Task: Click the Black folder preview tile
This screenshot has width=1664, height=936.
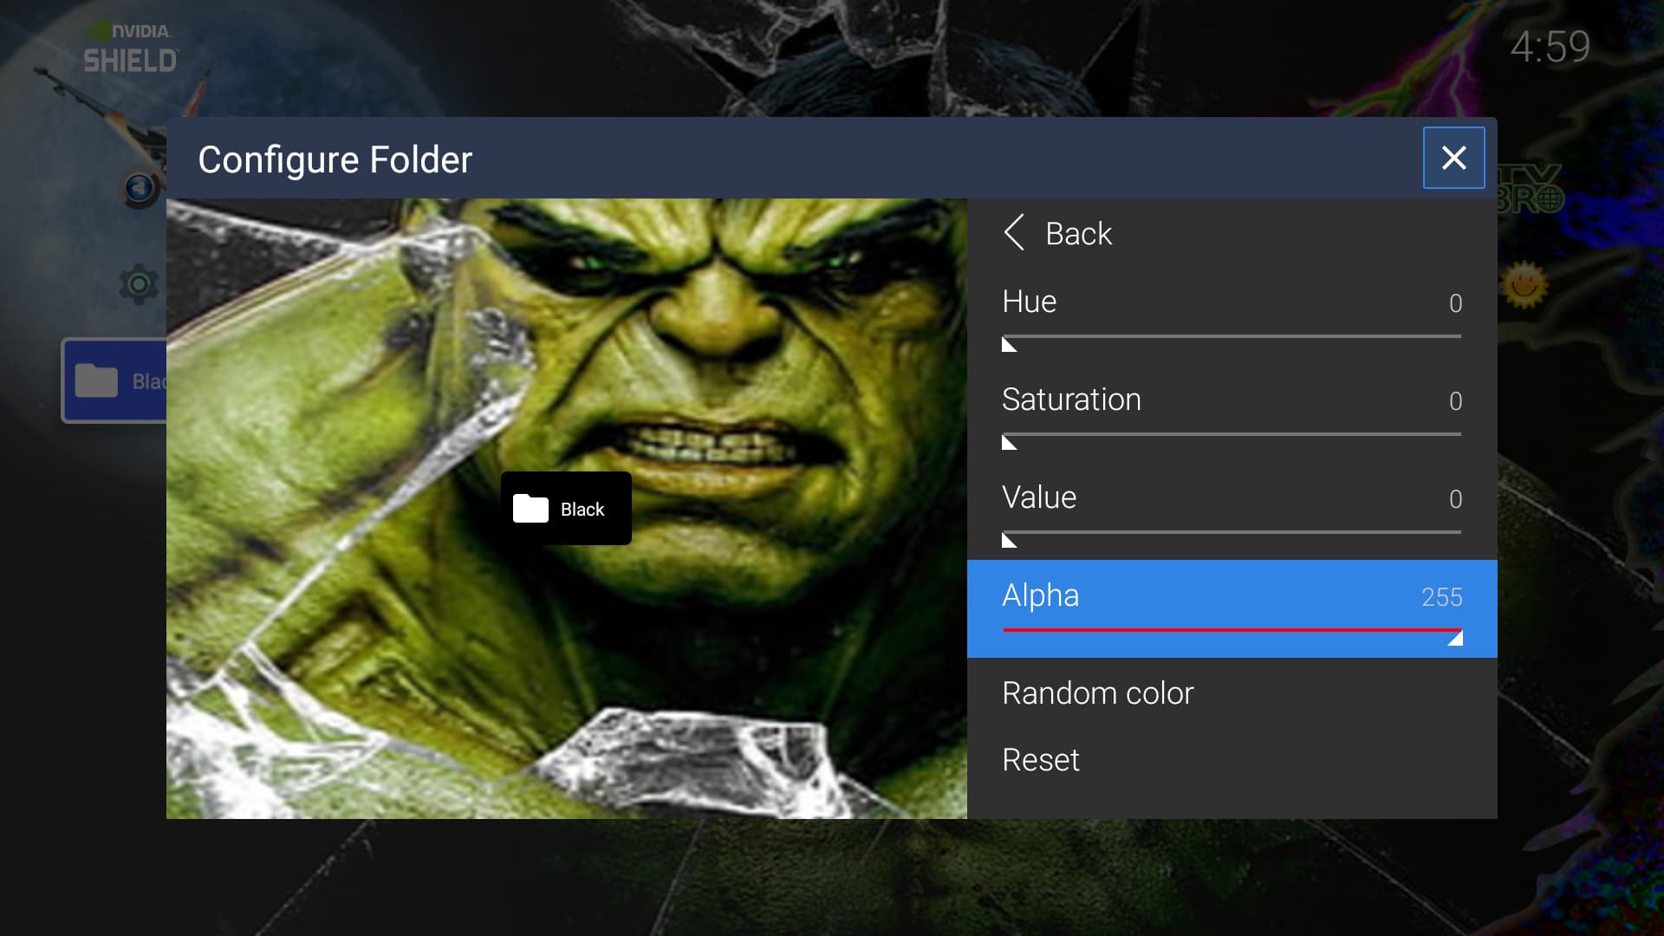Action: coord(566,509)
